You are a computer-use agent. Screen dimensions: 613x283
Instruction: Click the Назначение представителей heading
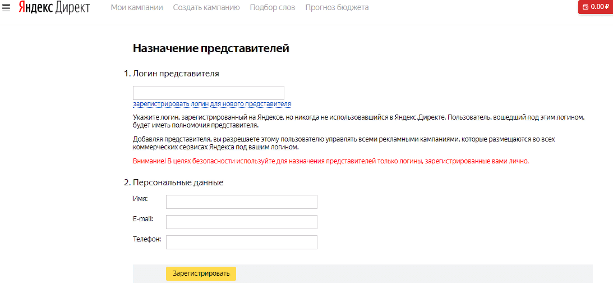(x=211, y=48)
